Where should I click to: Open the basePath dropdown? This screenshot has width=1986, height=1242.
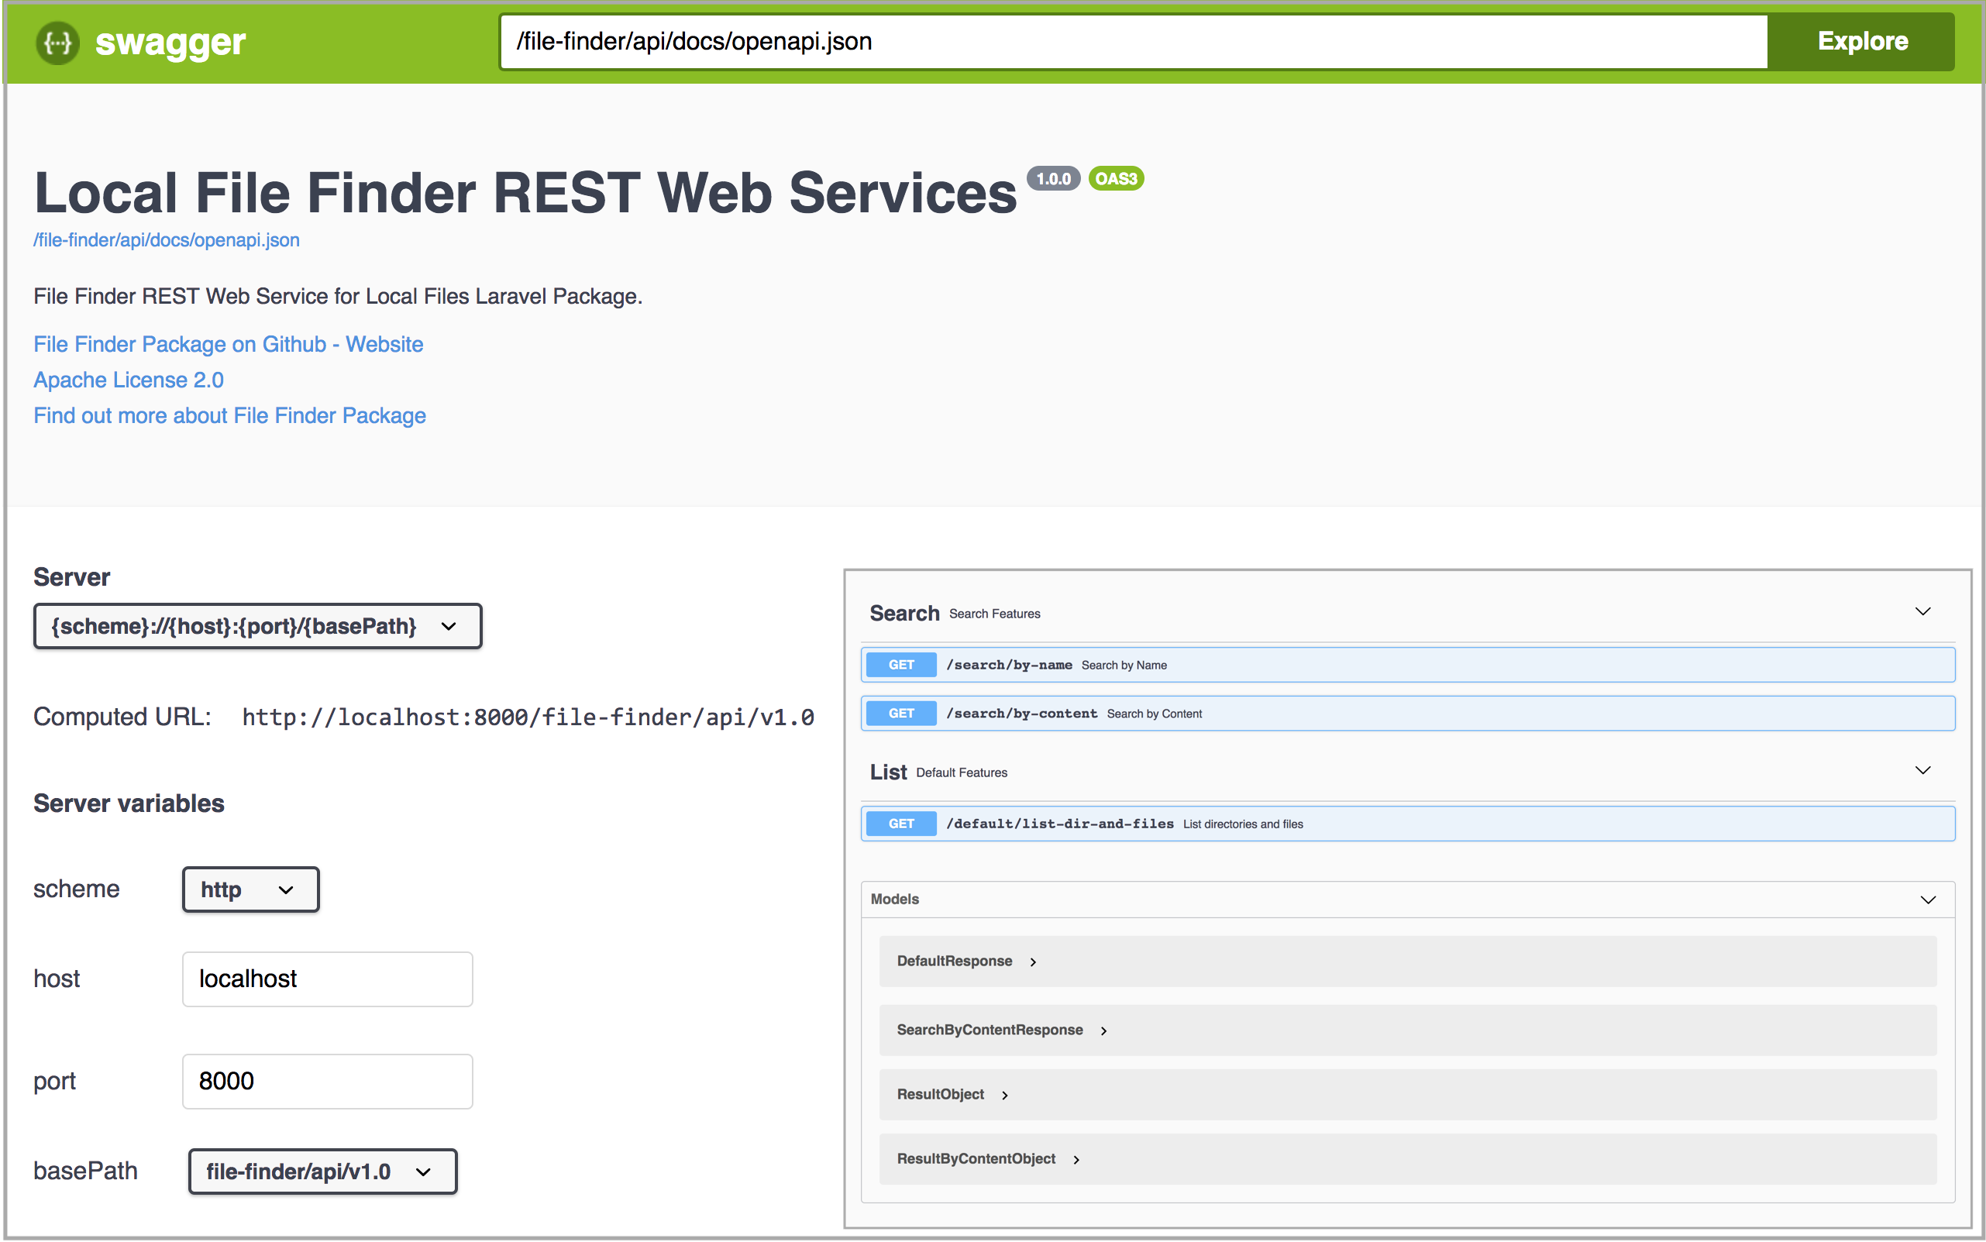(322, 1171)
